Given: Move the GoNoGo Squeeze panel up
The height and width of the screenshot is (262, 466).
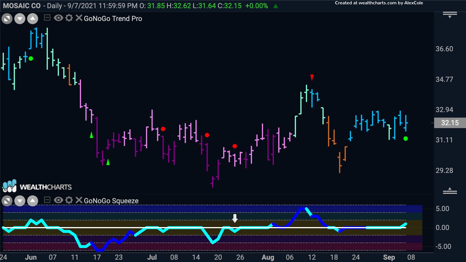Looking at the screenshot, I should click(x=33, y=201).
